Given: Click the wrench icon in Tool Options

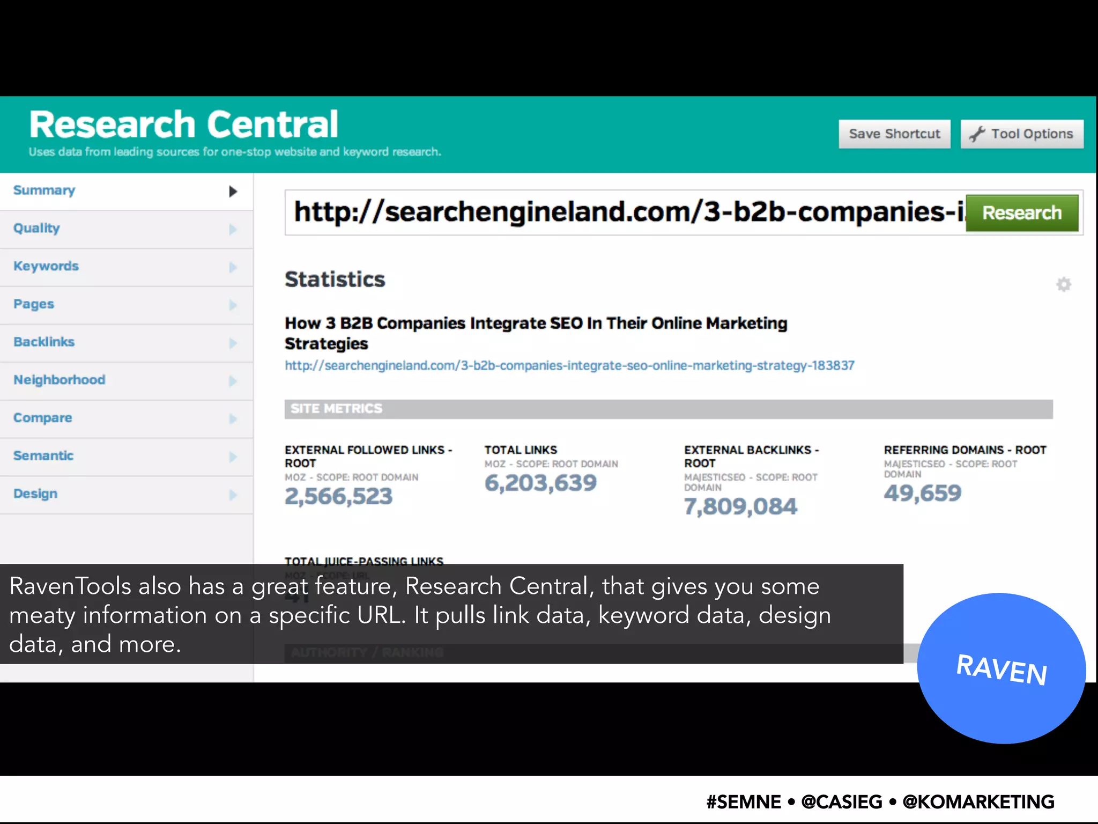Looking at the screenshot, I should point(977,134).
